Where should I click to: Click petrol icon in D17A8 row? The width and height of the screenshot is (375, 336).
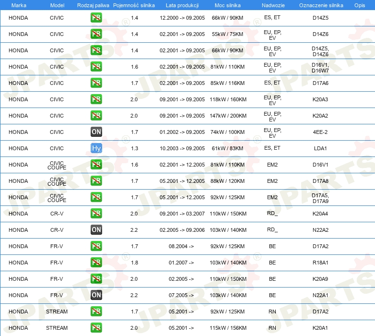(x=96, y=181)
